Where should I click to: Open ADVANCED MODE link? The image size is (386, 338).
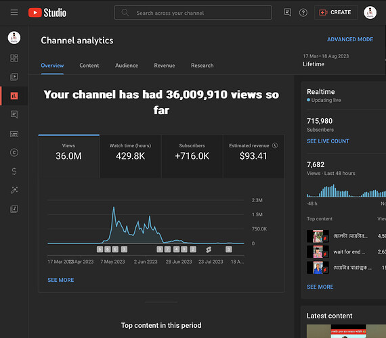pyautogui.click(x=350, y=39)
